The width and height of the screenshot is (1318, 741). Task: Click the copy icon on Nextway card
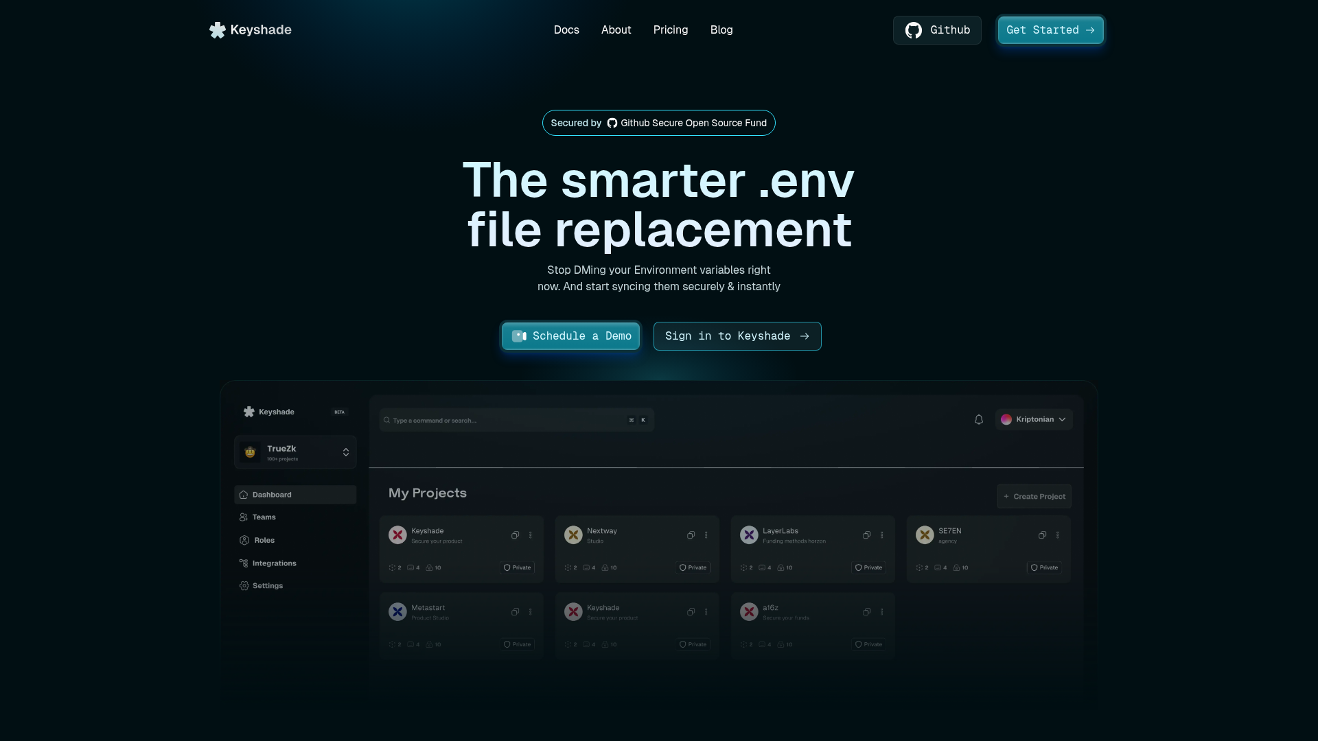[691, 535]
